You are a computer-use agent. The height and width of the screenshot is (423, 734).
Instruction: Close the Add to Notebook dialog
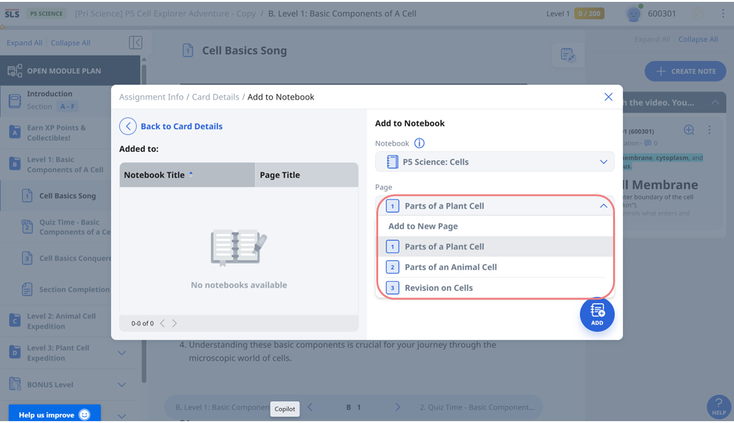coord(608,97)
